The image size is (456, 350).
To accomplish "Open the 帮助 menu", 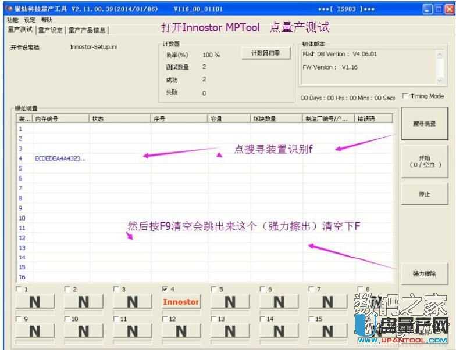I will click(x=47, y=20).
